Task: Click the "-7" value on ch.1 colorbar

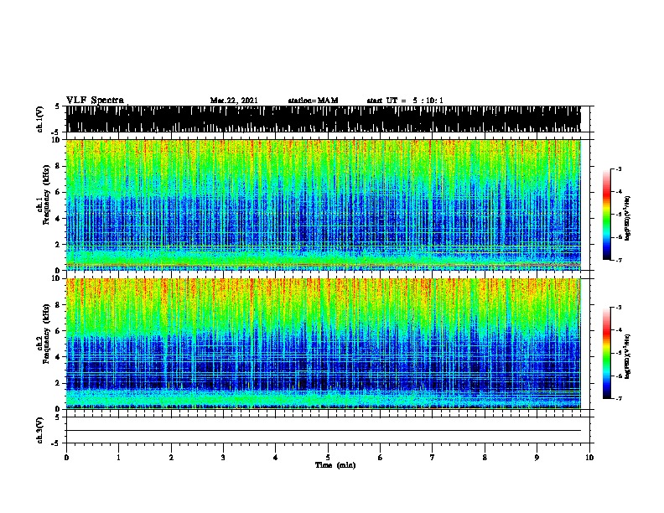Action: click(618, 260)
